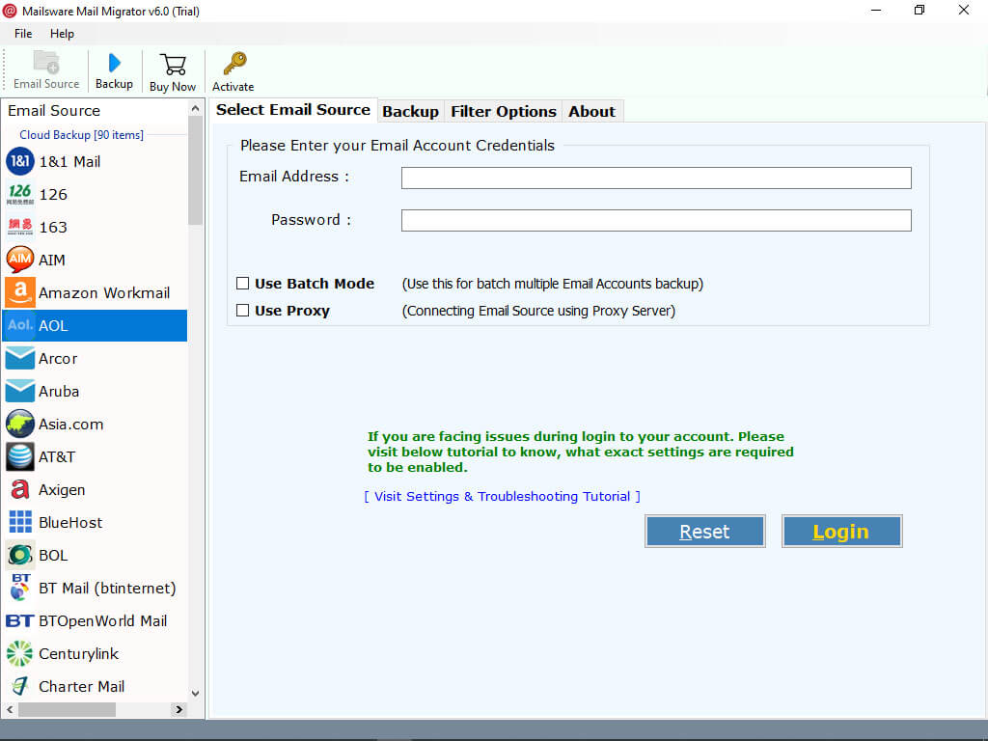Choose Centurylink email source

coord(78,654)
